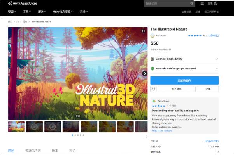Click the 1.7 version value
The image size is (235, 156).
pyautogui.click(x=217, y=152)
